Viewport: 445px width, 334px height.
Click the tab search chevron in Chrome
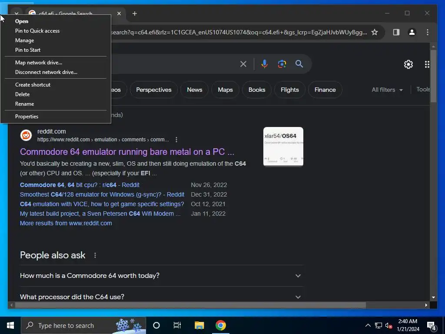(17, 13)
